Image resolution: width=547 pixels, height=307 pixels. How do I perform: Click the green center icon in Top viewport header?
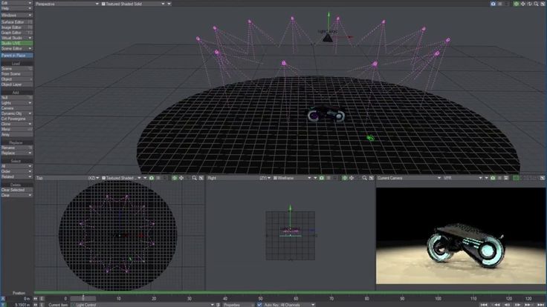click(x=175, y=178)
